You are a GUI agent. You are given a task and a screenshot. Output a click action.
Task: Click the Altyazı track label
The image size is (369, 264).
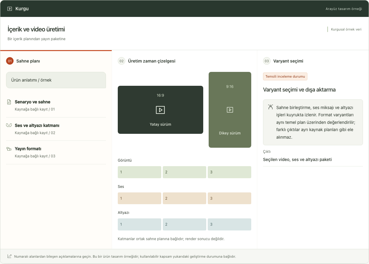tap(124, 213)
